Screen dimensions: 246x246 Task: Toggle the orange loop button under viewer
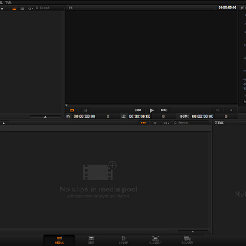pyautogui.click(x=72, y=110)
